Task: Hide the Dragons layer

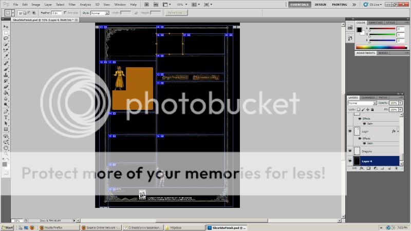Action: coord(350,151)
